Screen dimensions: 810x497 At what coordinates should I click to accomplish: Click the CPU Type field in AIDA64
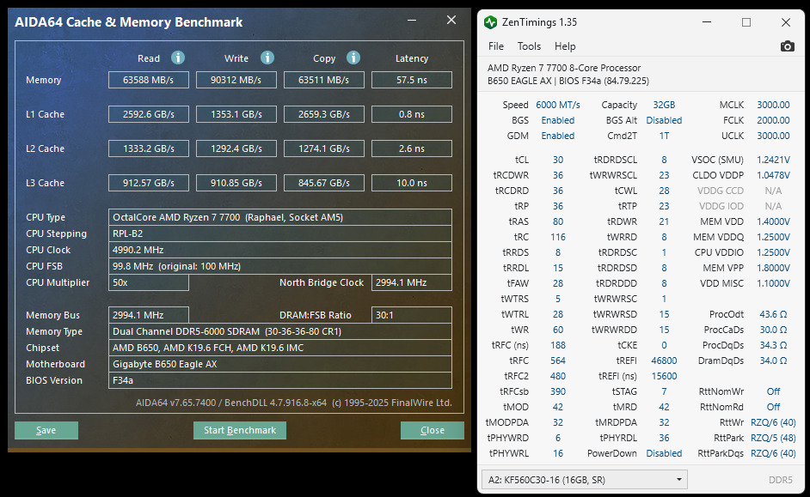(280, 217)
